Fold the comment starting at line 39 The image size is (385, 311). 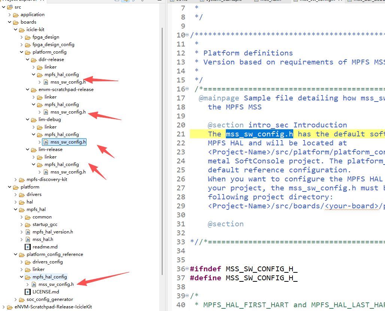coord(187,296)
